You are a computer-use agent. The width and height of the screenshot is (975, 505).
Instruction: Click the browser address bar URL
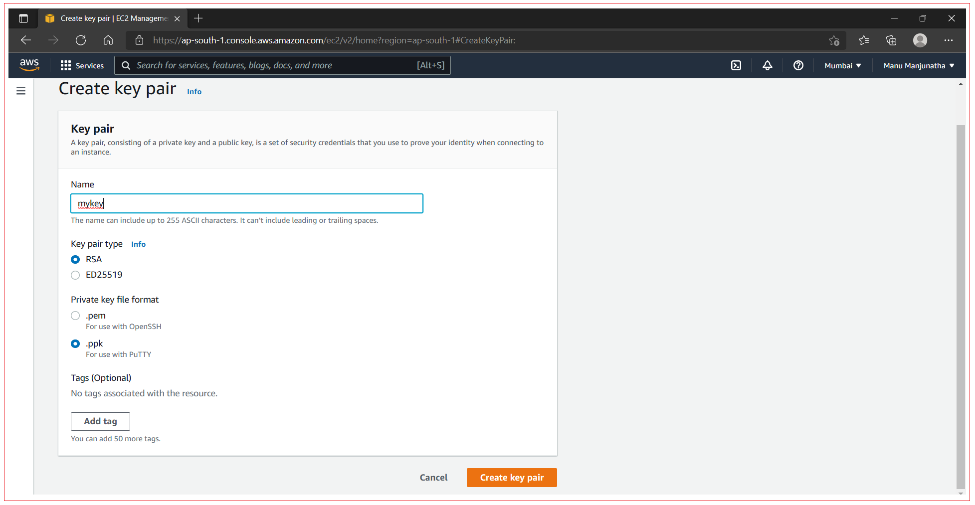click(334, 40)
